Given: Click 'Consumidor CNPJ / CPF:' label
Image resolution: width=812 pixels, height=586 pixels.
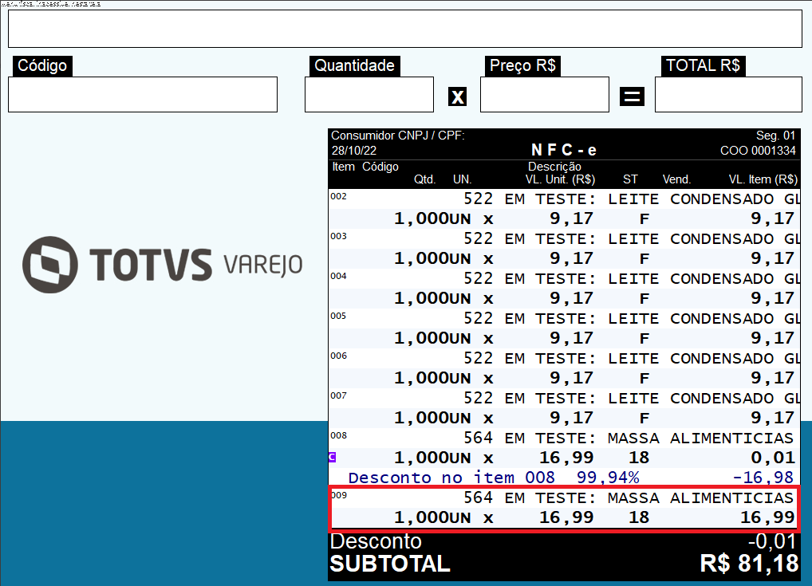Looking at the screenshot, I should 398,136.
